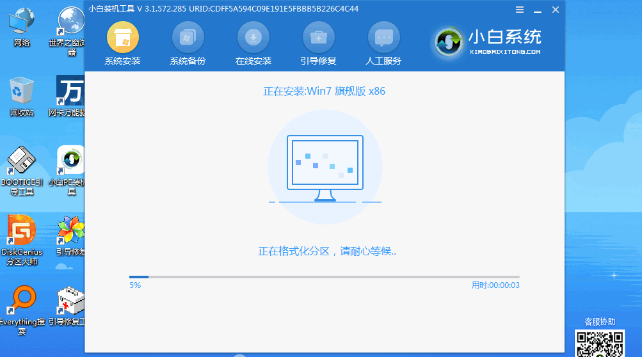Click the 小白系统 logo
Viewport: 642px width, 357px height.
click(x=487, y=42)
